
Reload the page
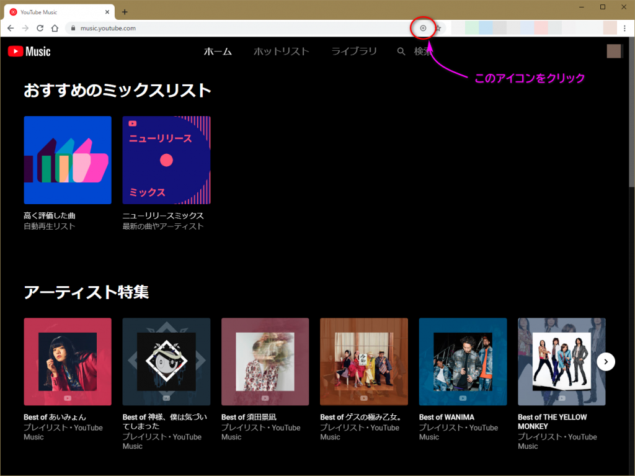(40, 28)
